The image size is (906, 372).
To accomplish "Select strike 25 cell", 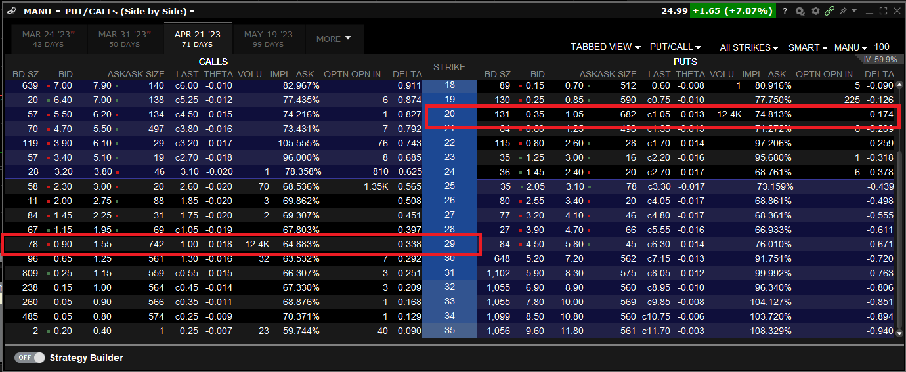I will point(449,186).
